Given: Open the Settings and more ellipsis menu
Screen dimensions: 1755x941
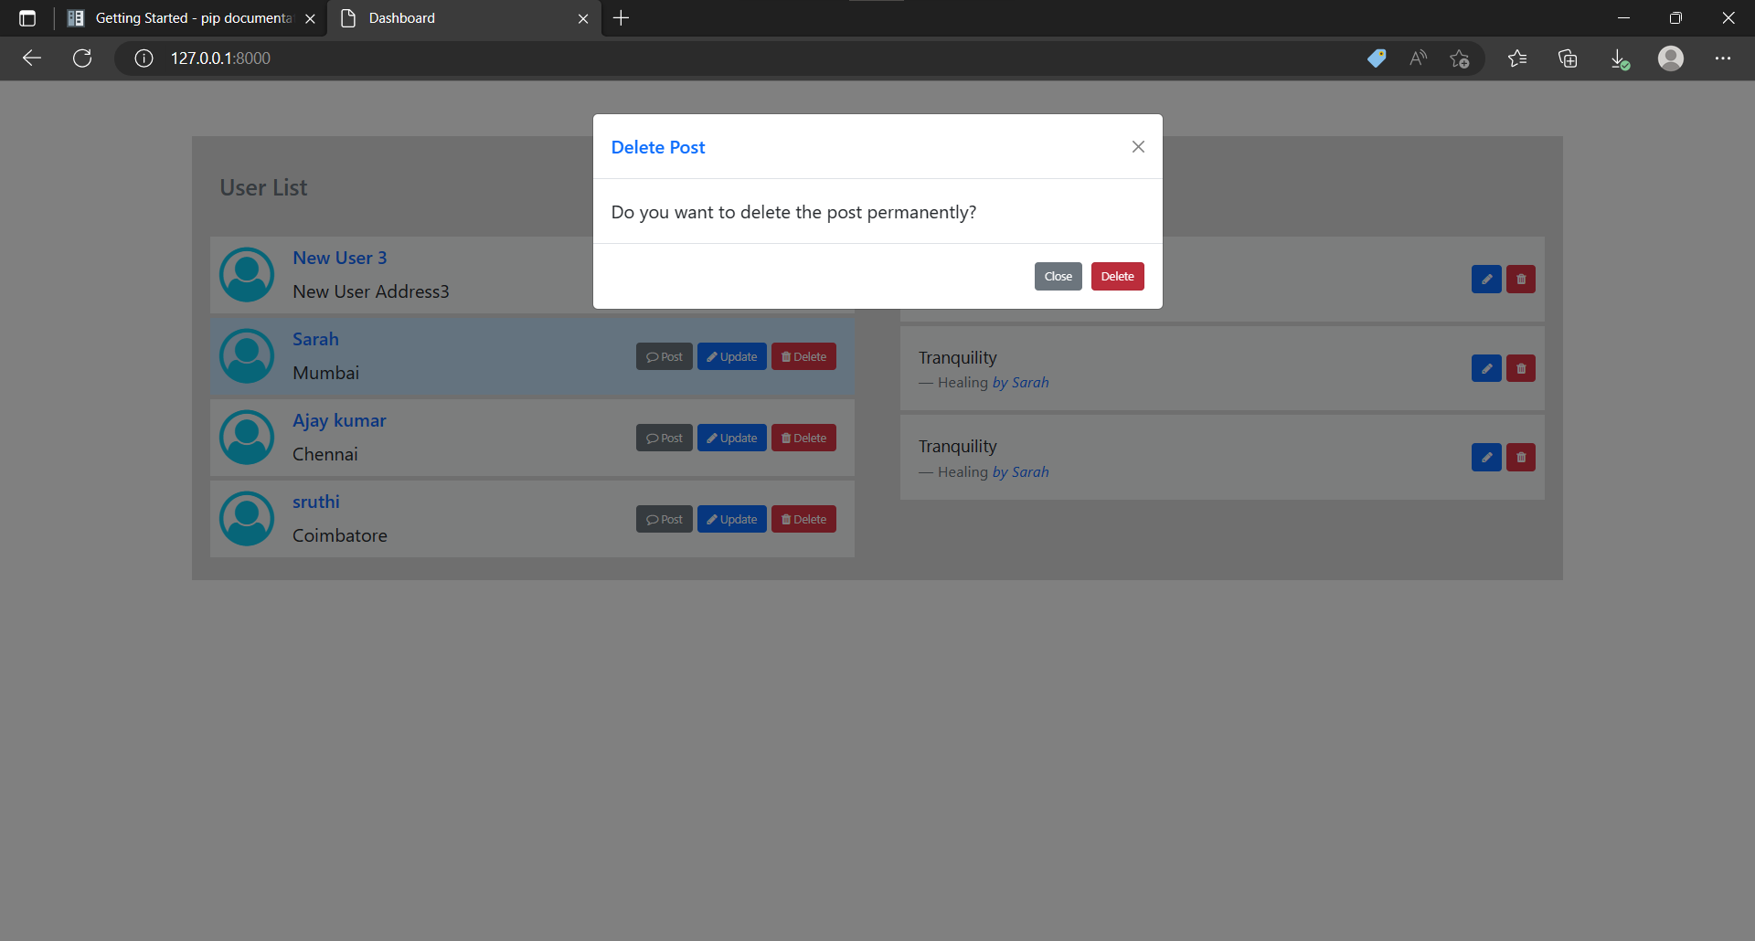Looking at the screenshot, I should 1724,58.
